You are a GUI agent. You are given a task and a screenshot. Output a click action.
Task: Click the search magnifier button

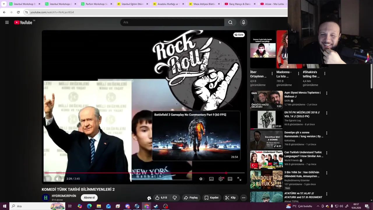(x=230, y=22)
